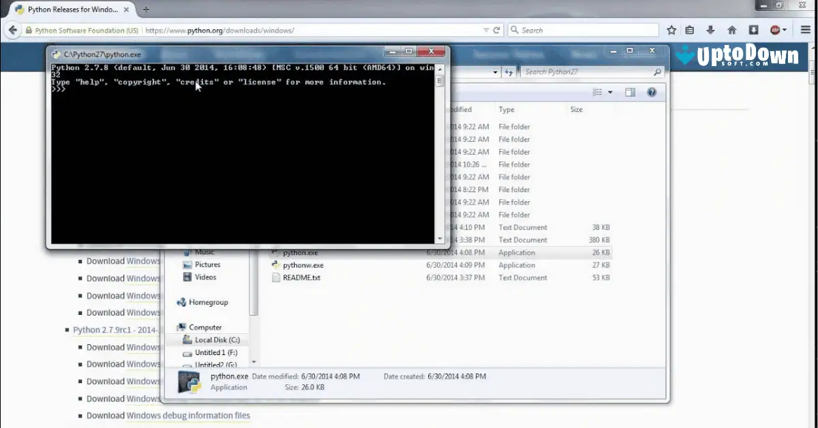Bookmark the page with the star icon

pos(671,29)
